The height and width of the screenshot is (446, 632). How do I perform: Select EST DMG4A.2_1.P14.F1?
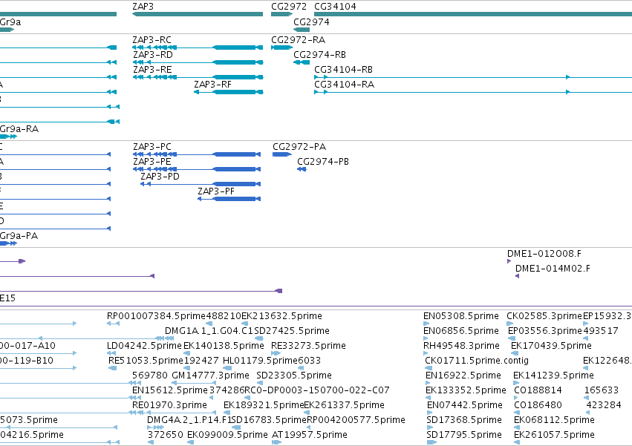click(189, 420)
